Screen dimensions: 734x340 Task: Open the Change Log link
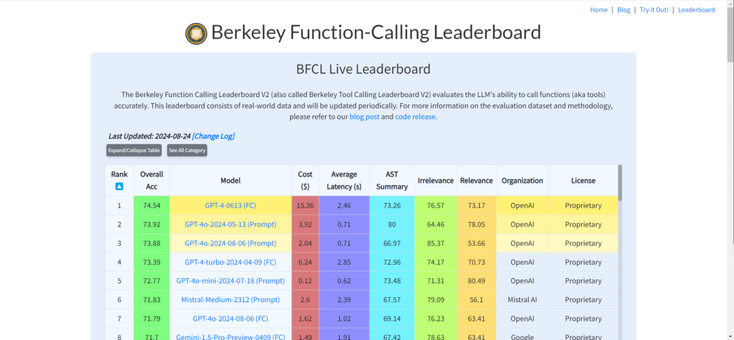point(213,136)
